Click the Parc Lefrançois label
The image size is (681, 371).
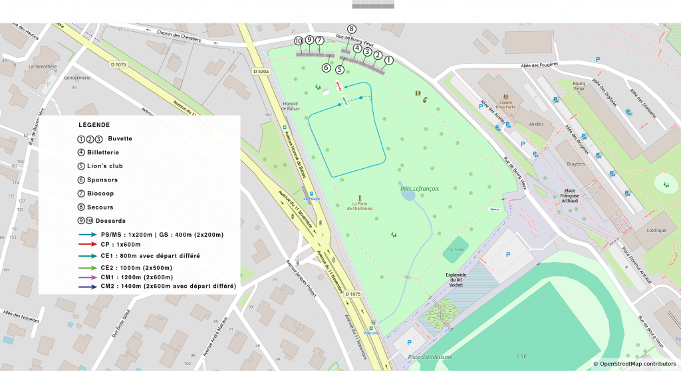point(419,189)
